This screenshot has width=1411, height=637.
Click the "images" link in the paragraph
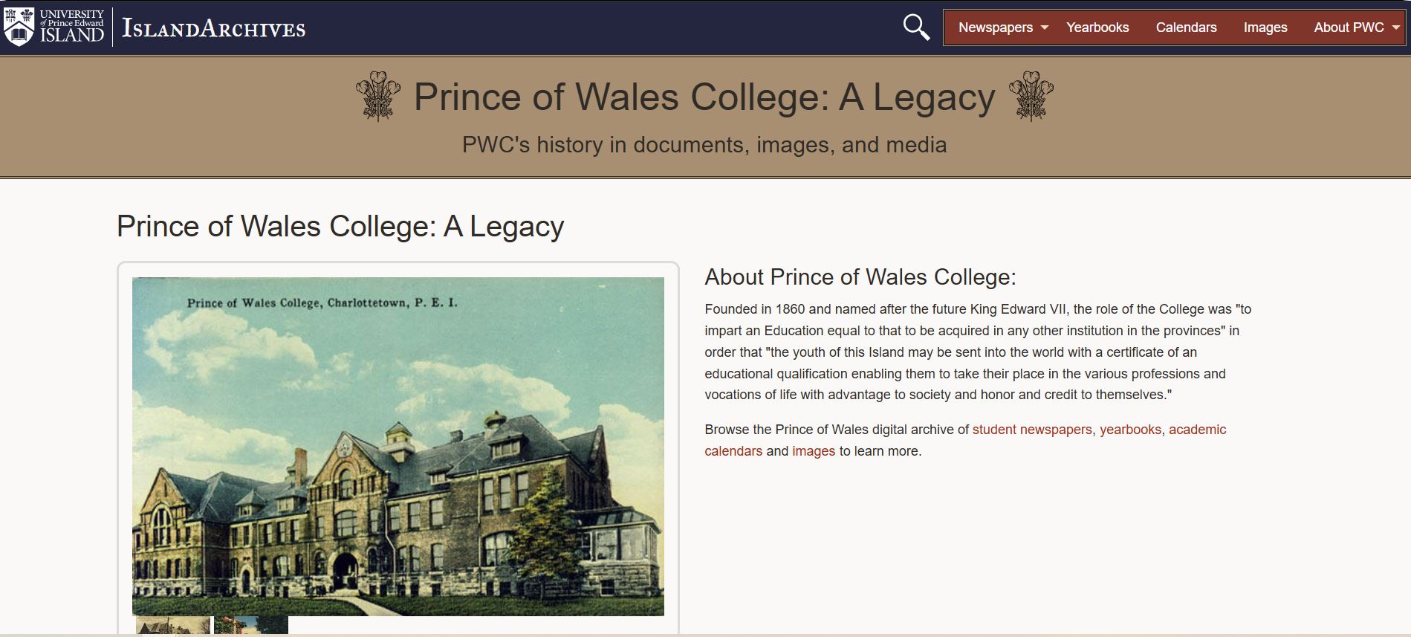[x=814, y=451]
